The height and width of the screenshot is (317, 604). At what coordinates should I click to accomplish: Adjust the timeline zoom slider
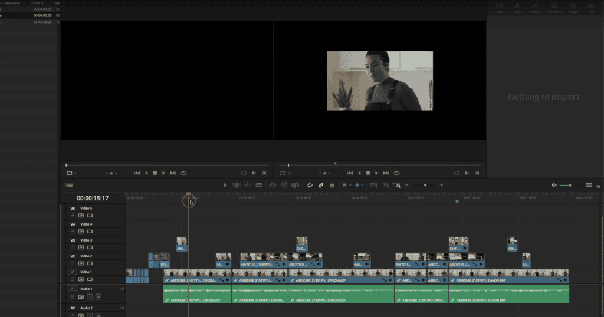(425, 185)
